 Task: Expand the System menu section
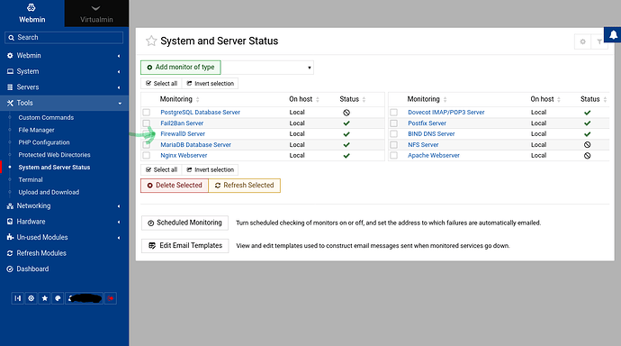[x=64, y=71]
